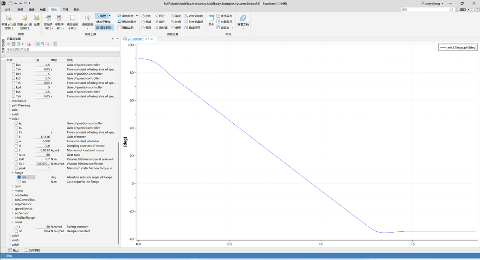The width and height of the screenshot is (480, 260).
Task: Click 曲线采样 curve sampling
Action: (192, 27)
